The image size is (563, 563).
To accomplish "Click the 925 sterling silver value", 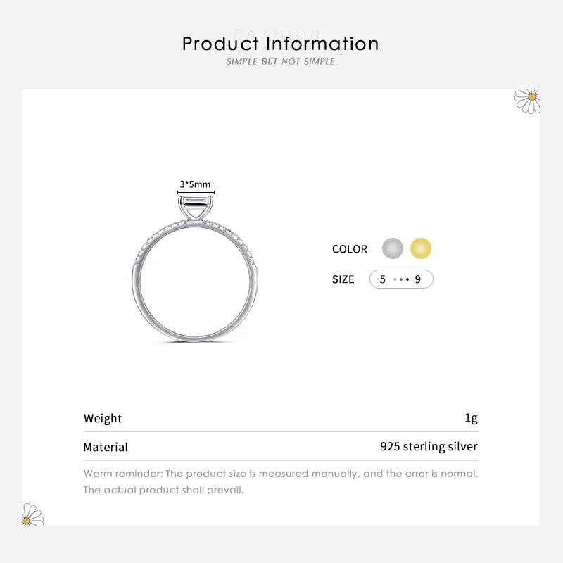I will pos(429,447).
